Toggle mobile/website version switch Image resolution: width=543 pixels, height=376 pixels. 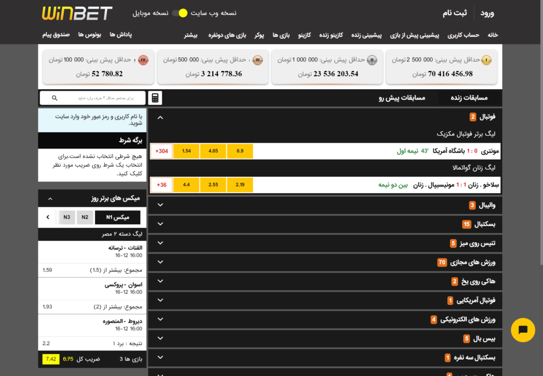point(180,13)
